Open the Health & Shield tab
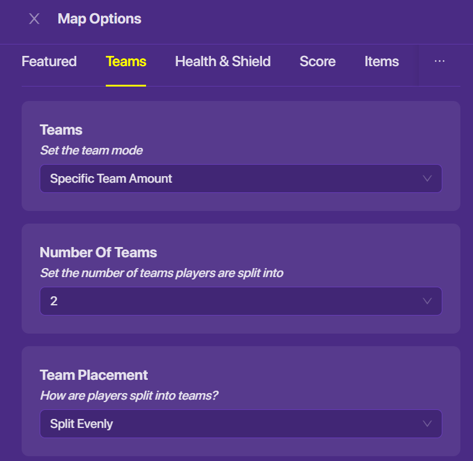473x461 pixels. tap(223, 61)
